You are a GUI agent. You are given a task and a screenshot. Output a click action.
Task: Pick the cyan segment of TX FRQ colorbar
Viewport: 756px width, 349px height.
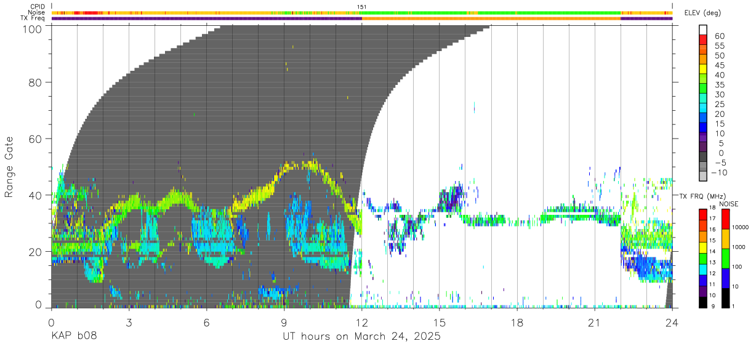(703, 269)
